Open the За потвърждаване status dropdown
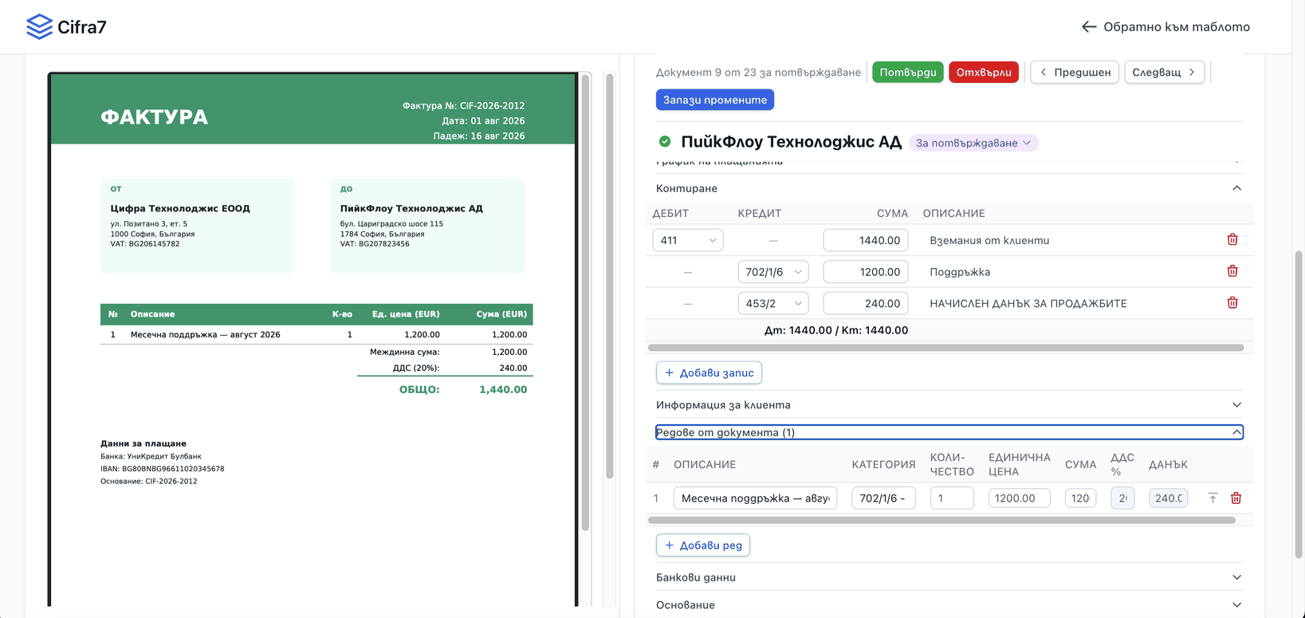This screenshot has height=618, width=1305. 973,143
